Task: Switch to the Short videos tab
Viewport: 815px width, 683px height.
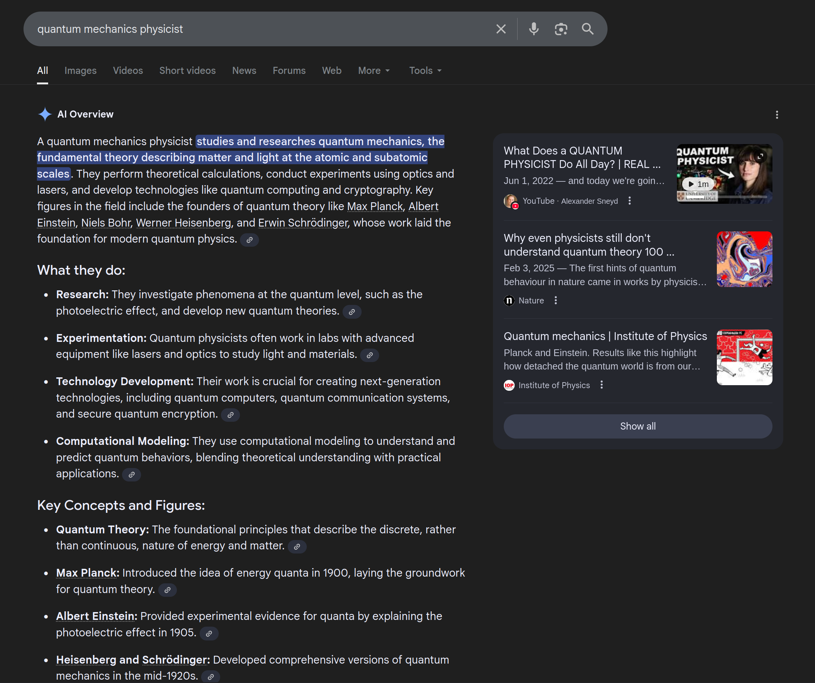Action: (187, 71)
